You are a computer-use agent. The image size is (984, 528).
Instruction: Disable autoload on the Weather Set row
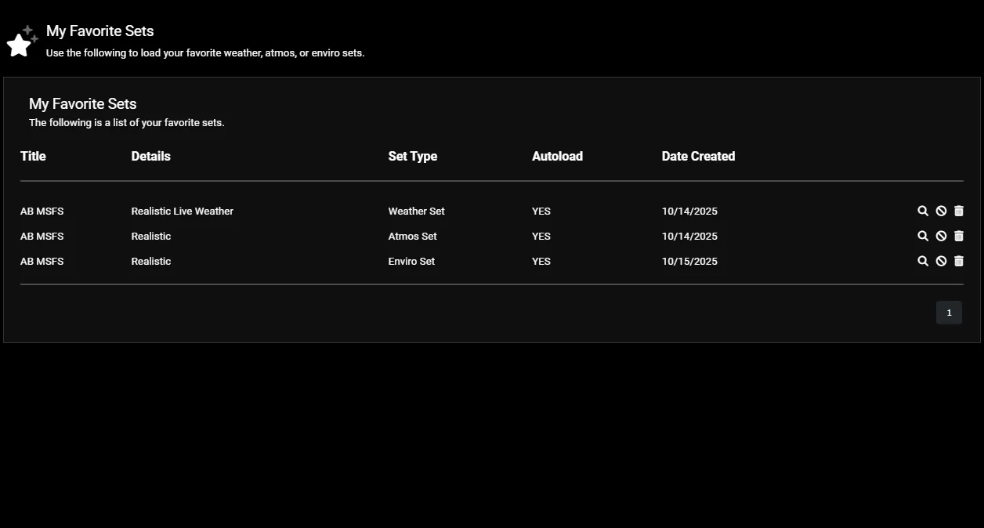941,211
